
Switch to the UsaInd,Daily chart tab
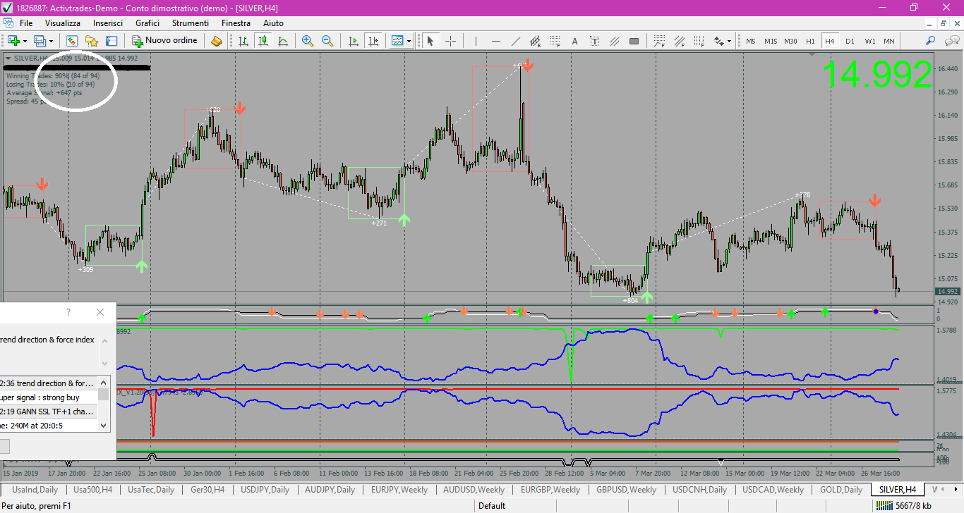pos(35,490)
